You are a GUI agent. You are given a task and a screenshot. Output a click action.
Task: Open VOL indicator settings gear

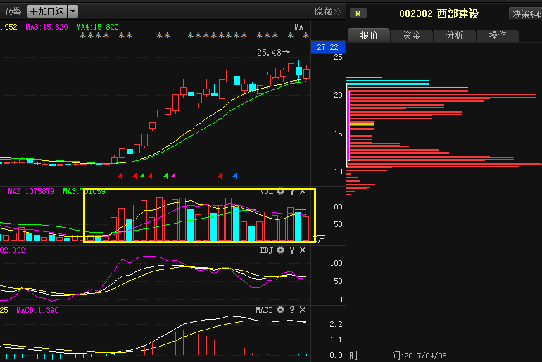(x=280, y=191)
